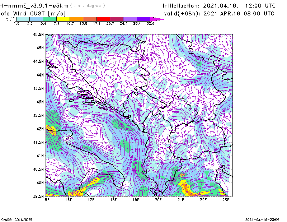Click the magenta arrow tip of the color scale
Viewport: 287px width, 222px height.
tap(157, 19)
